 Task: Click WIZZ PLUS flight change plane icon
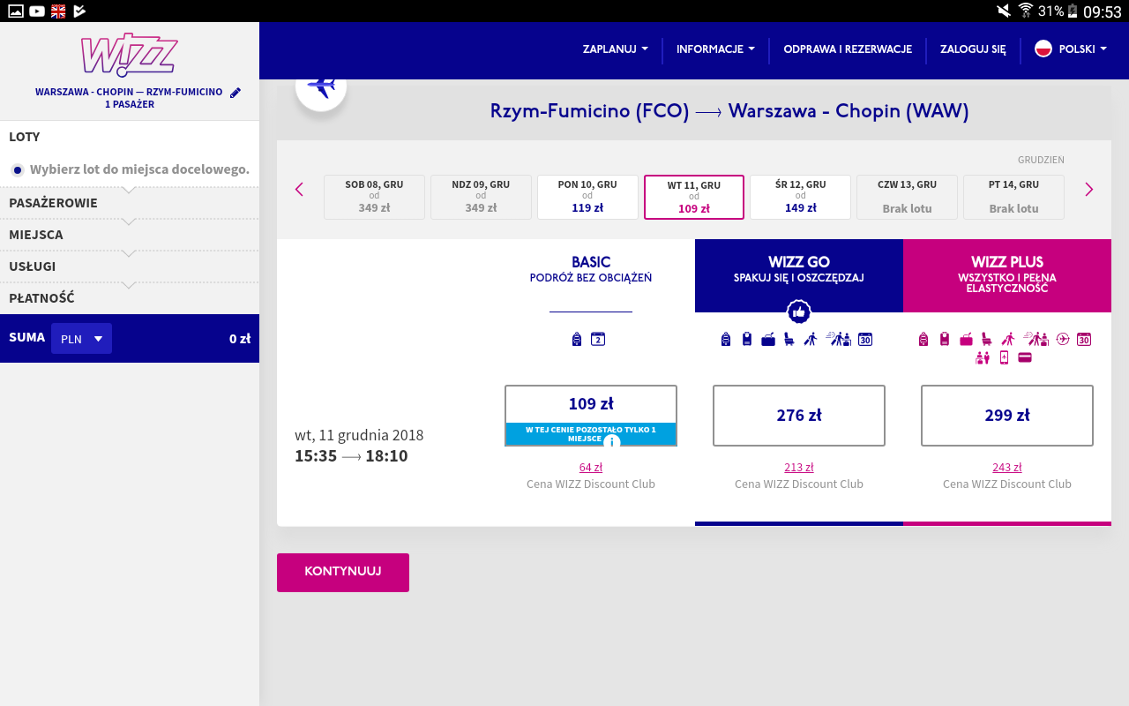1062,339
